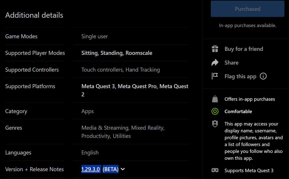
Task: Click the VR headset icon
Action: [x=215, y=170]
